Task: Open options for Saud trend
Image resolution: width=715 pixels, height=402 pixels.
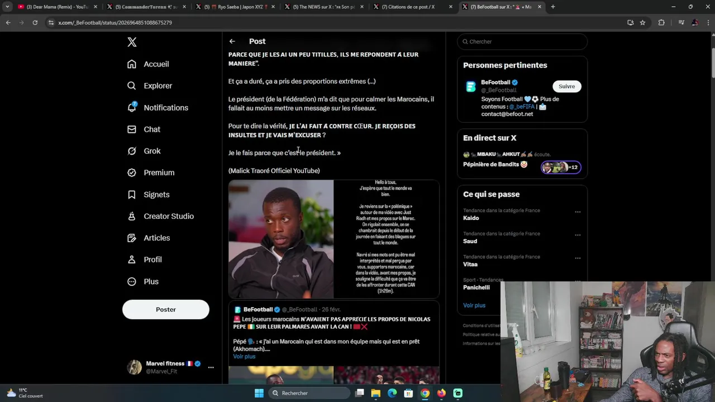Action: [x=578, y=235]
